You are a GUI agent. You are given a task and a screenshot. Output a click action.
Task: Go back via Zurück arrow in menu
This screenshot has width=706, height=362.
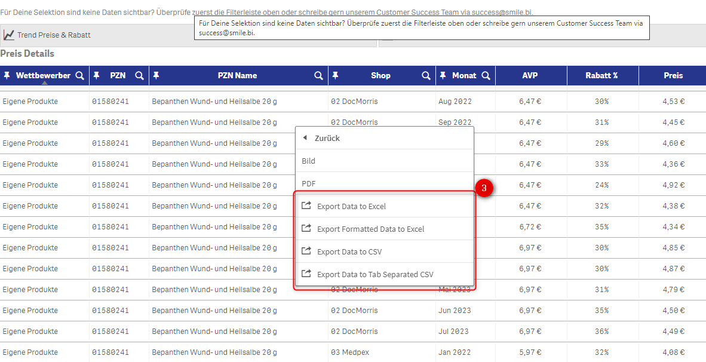(305, 138)
